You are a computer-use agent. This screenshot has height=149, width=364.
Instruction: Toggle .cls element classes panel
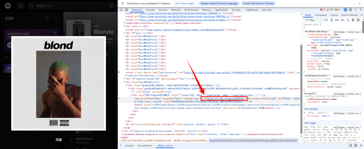coord(342,20)
